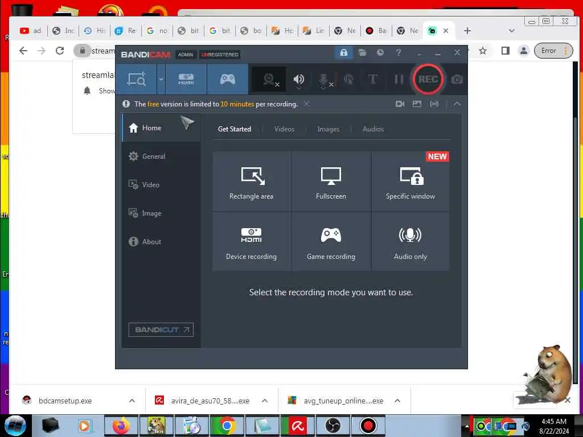Close the active Chrome tab
The height and width of the screenshot is (437, 583).
(x=446, y=31)
